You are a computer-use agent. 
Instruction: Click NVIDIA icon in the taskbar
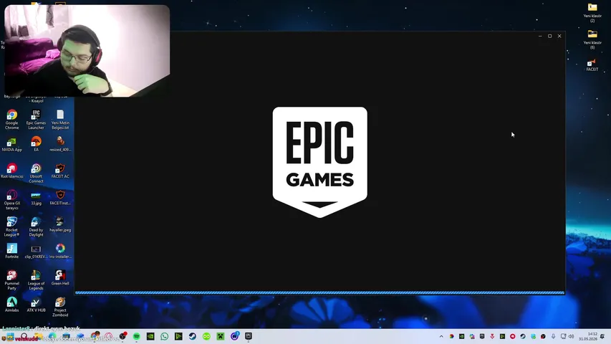[x=150, y=336]
